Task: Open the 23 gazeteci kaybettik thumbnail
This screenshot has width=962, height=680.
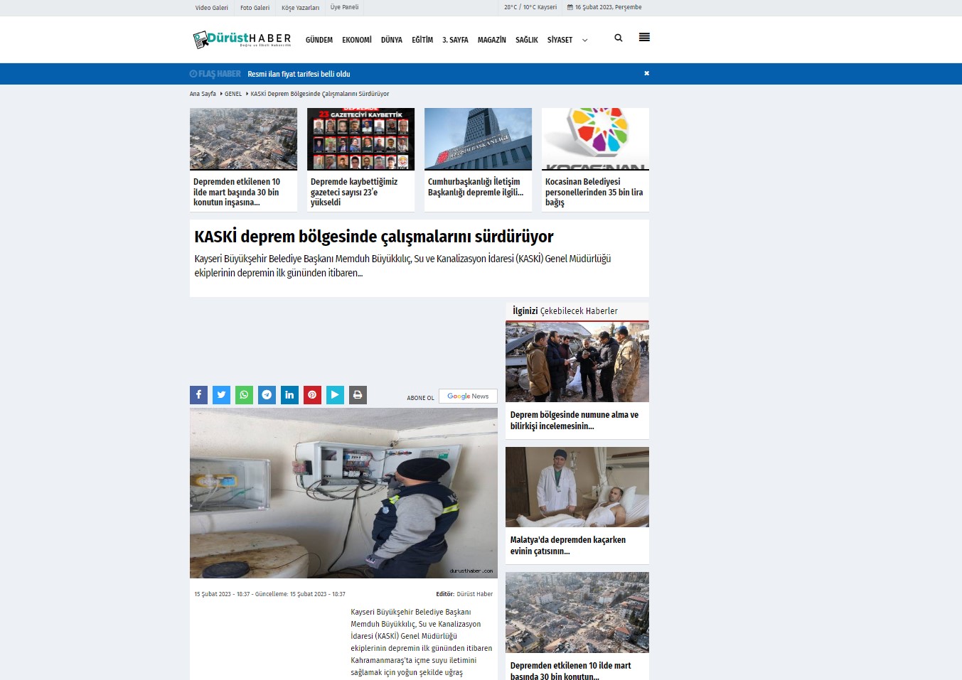Action: coord(360,139)
